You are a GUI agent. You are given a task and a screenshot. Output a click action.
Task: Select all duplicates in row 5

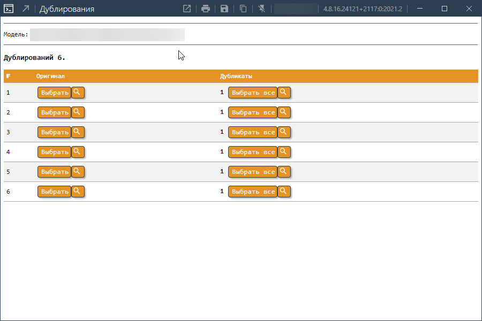pos(253,171)
